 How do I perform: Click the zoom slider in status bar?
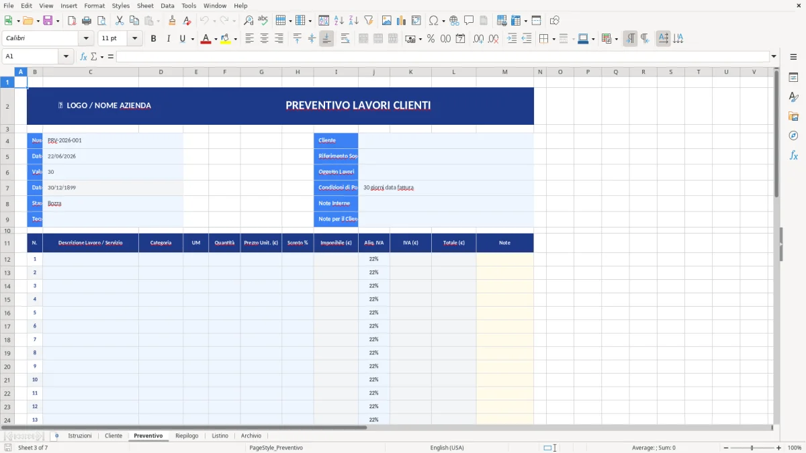752,448
